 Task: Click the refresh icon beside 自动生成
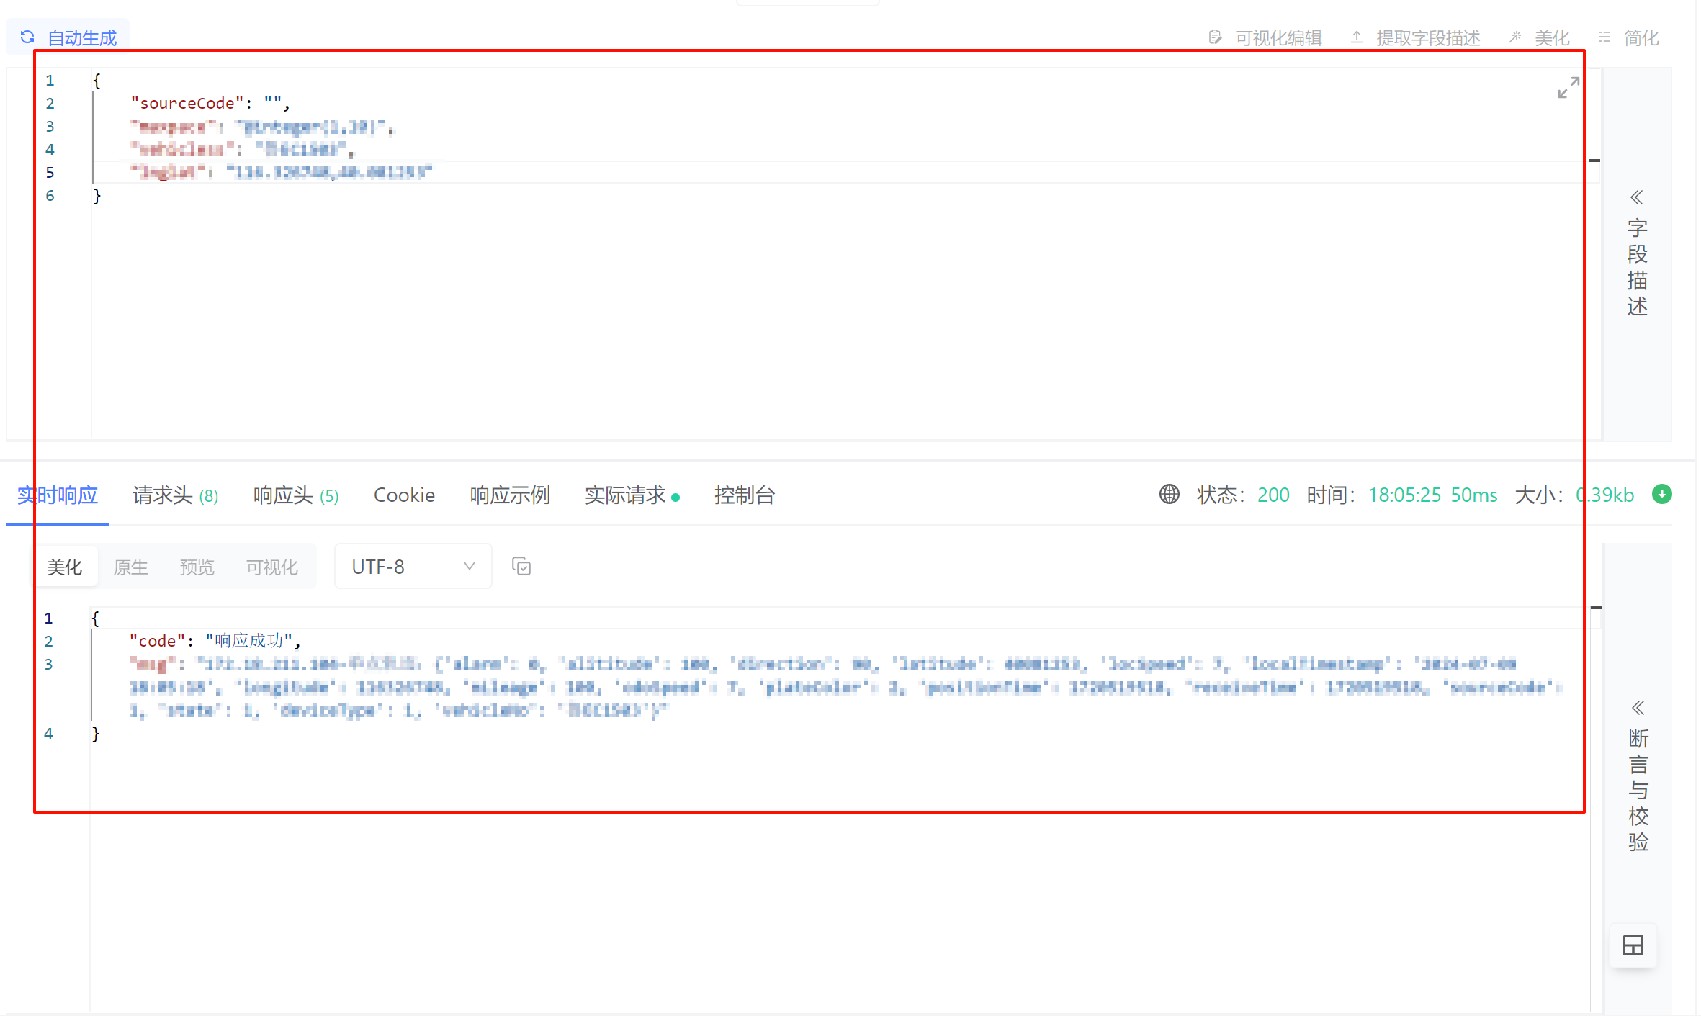pyautogui.click(x=27, y=37)
